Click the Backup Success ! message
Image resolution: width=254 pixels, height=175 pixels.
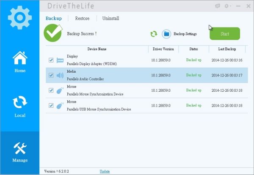point(82,34)
